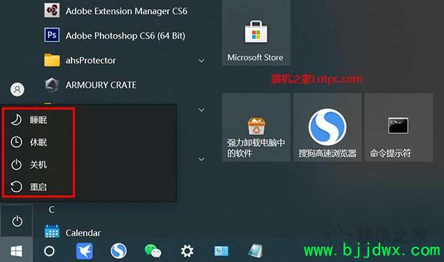The width and height of the screenshot is (444, 262).
Task: Click the Adobe Photoshop CS6 (64 Bit) label
Action: click(x=126, y=35)
